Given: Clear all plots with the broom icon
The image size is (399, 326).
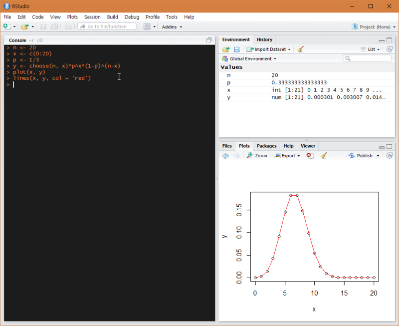Looking at the screenshot, I should (324, 156).
